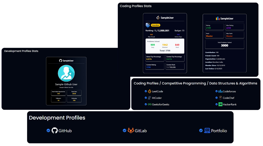Click the yellow Guardian badge label
This screenshot has height=146, width=263.
click(156, 25)
